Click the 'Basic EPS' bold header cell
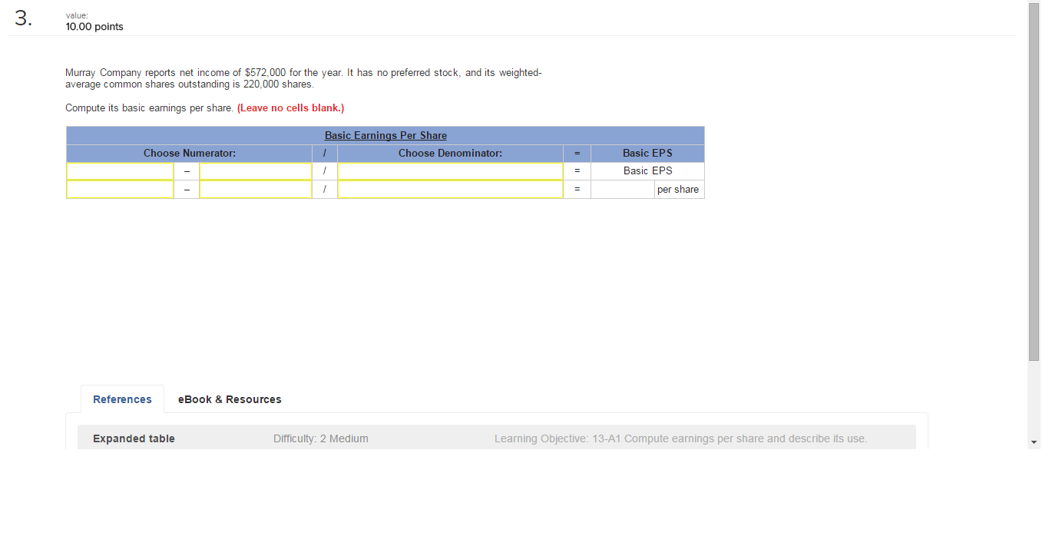 pyautogui.click(x=647, y=154)
